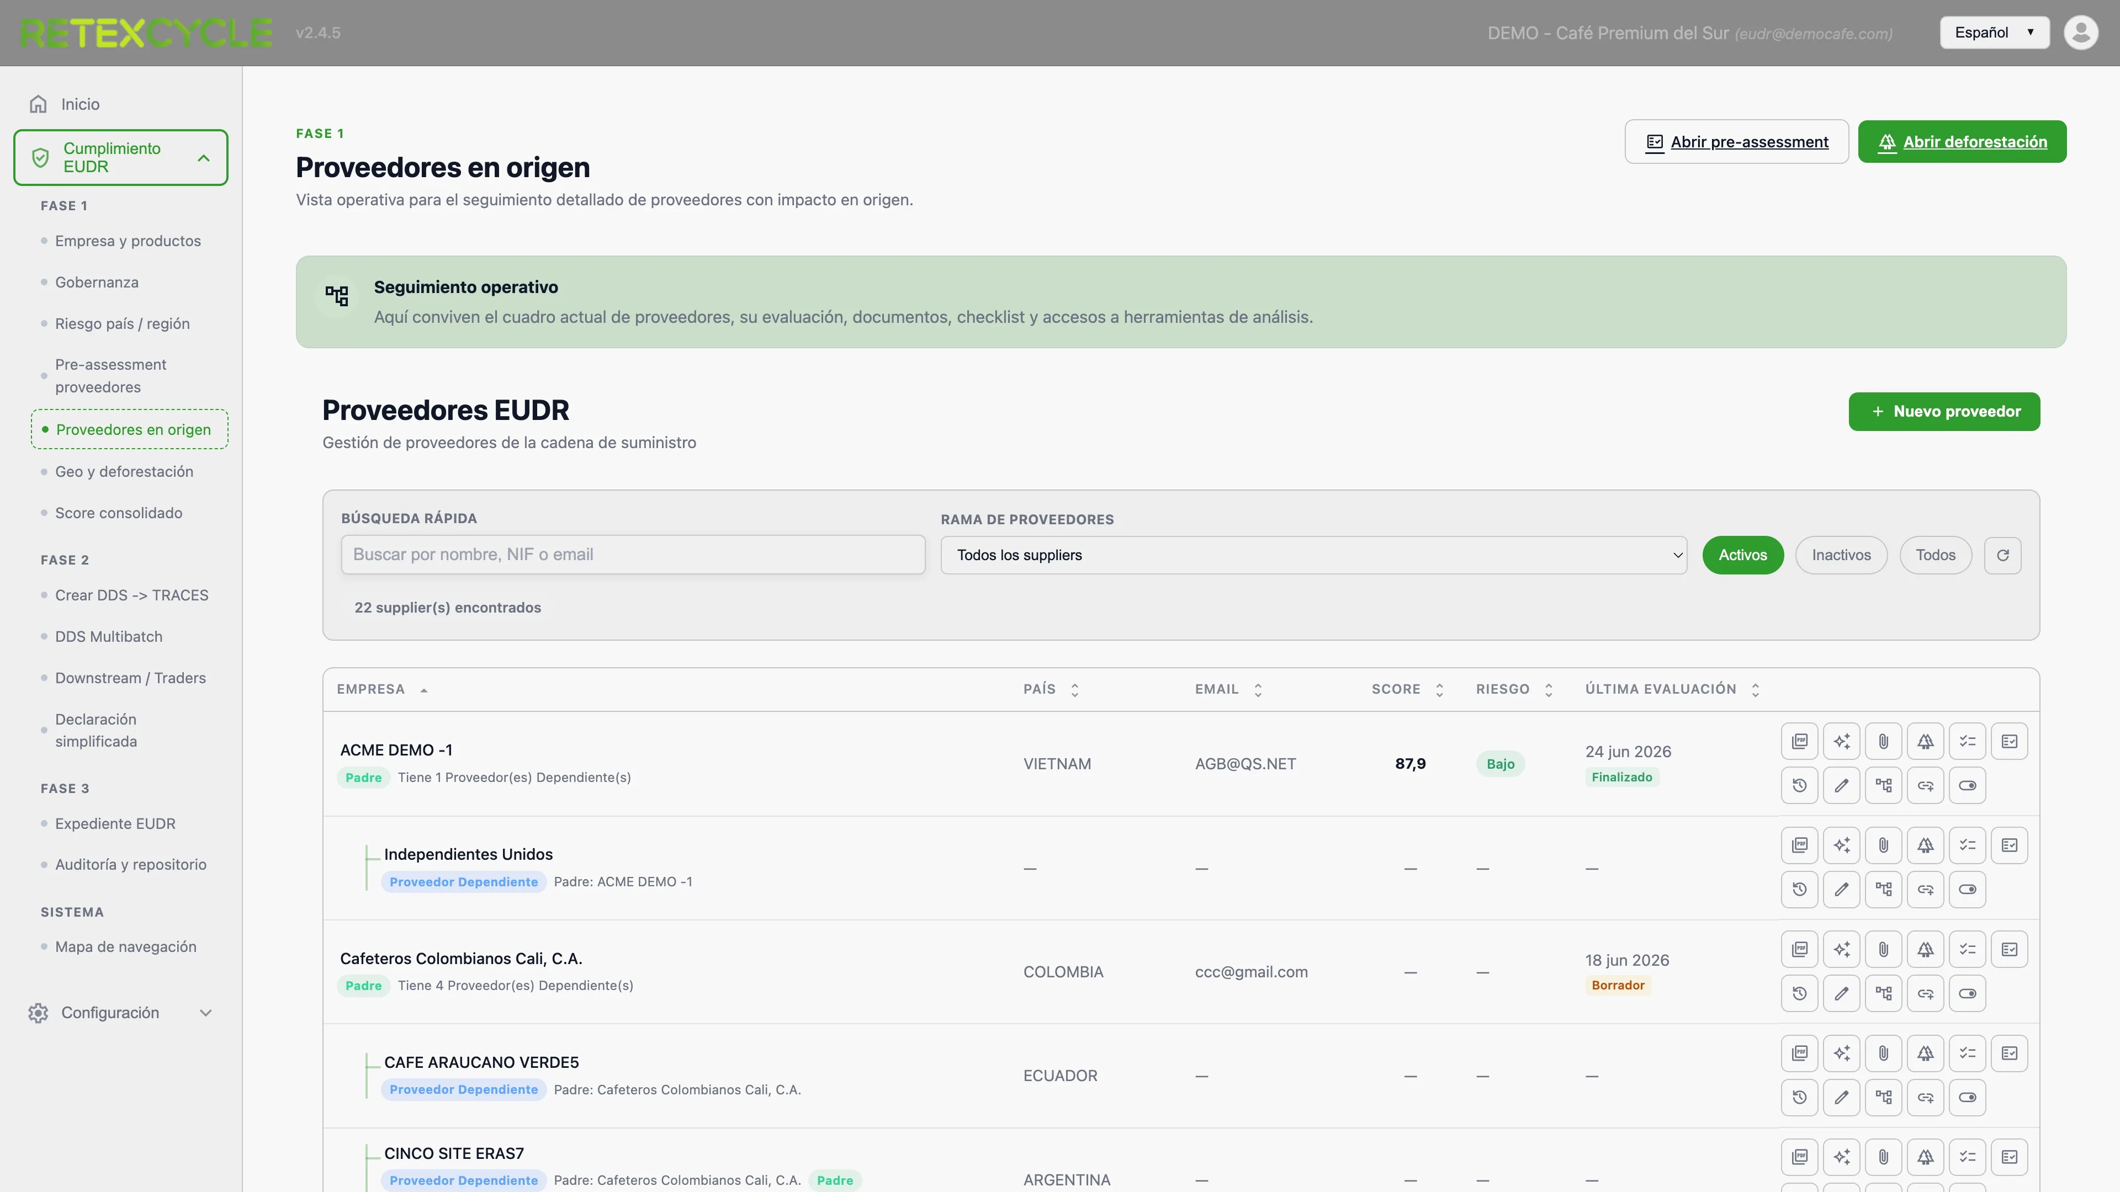Sort table by Score column
This screenshot has width=2120, height=1192.
(x=1407, y=689)
